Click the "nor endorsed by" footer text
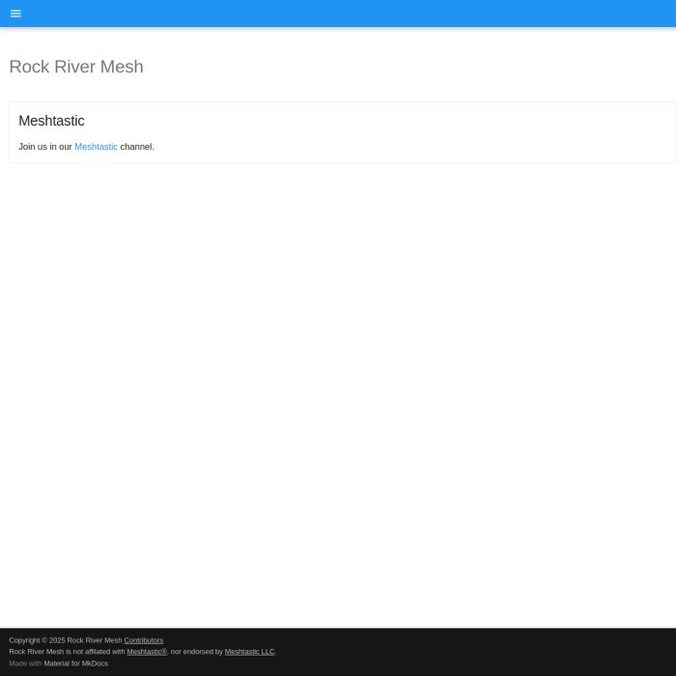Viewport: 676px width, 676px height. [197, 652]
